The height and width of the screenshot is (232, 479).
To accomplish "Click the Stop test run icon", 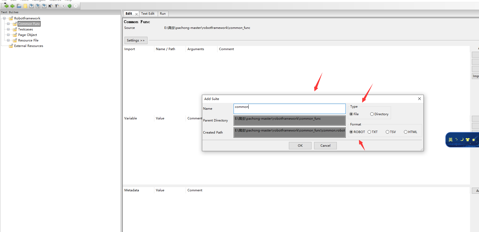I will pos(76,6).
